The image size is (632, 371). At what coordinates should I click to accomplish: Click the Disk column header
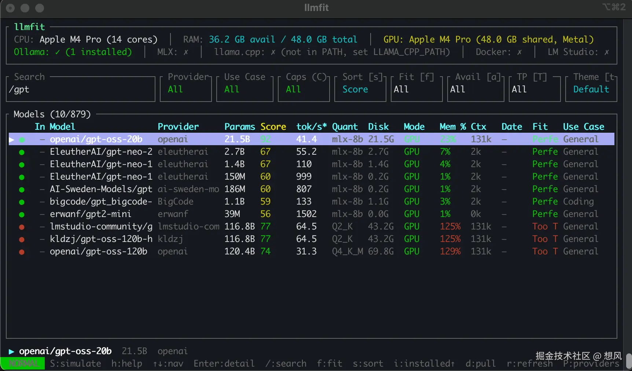pyautogui.click(x=378, y=127)
